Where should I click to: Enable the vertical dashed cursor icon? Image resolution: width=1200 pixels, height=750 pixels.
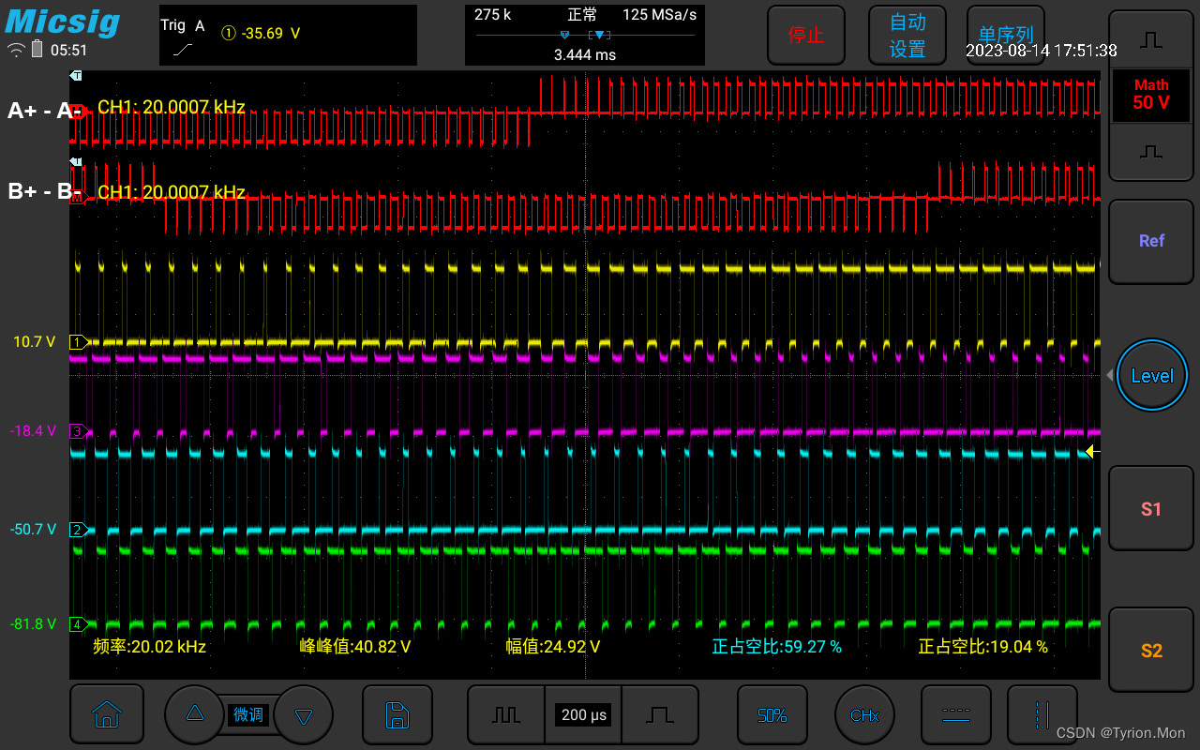coord(1042,714)
